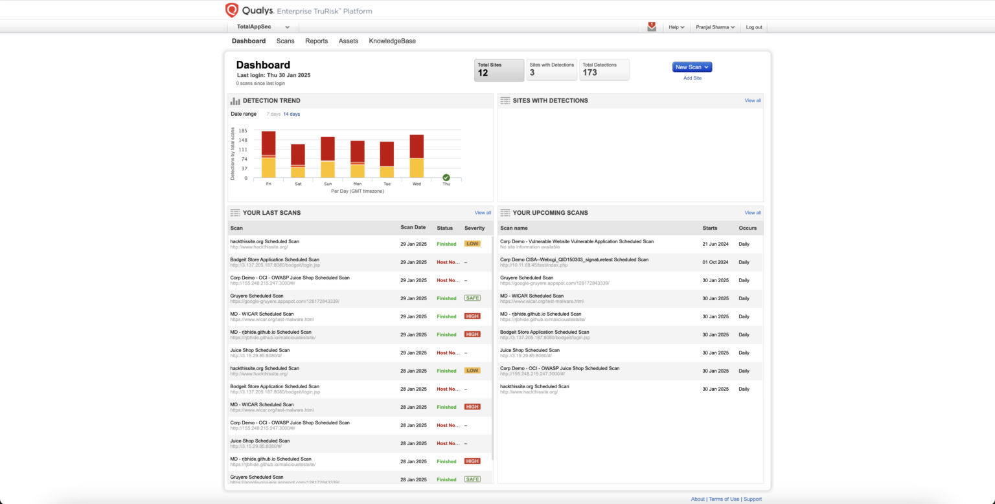Select the Total Detections 173 summary box
The height and width of the screenshot is (504, 995).
point(604,70)
